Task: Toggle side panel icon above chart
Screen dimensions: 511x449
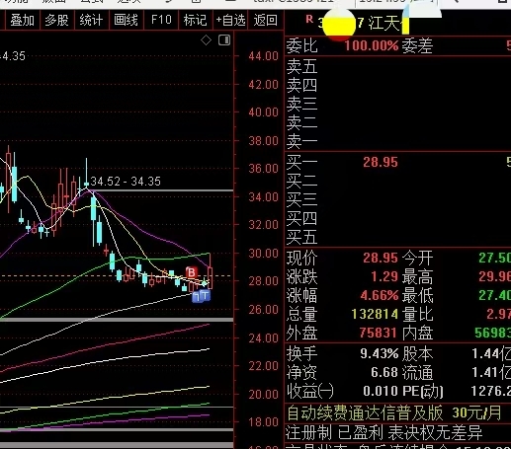Action: [224, 40]
